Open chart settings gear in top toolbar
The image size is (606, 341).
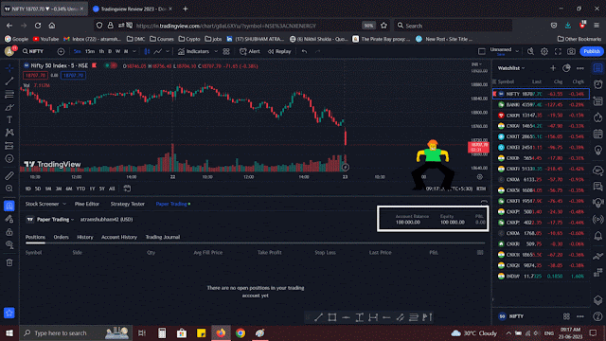544,51
